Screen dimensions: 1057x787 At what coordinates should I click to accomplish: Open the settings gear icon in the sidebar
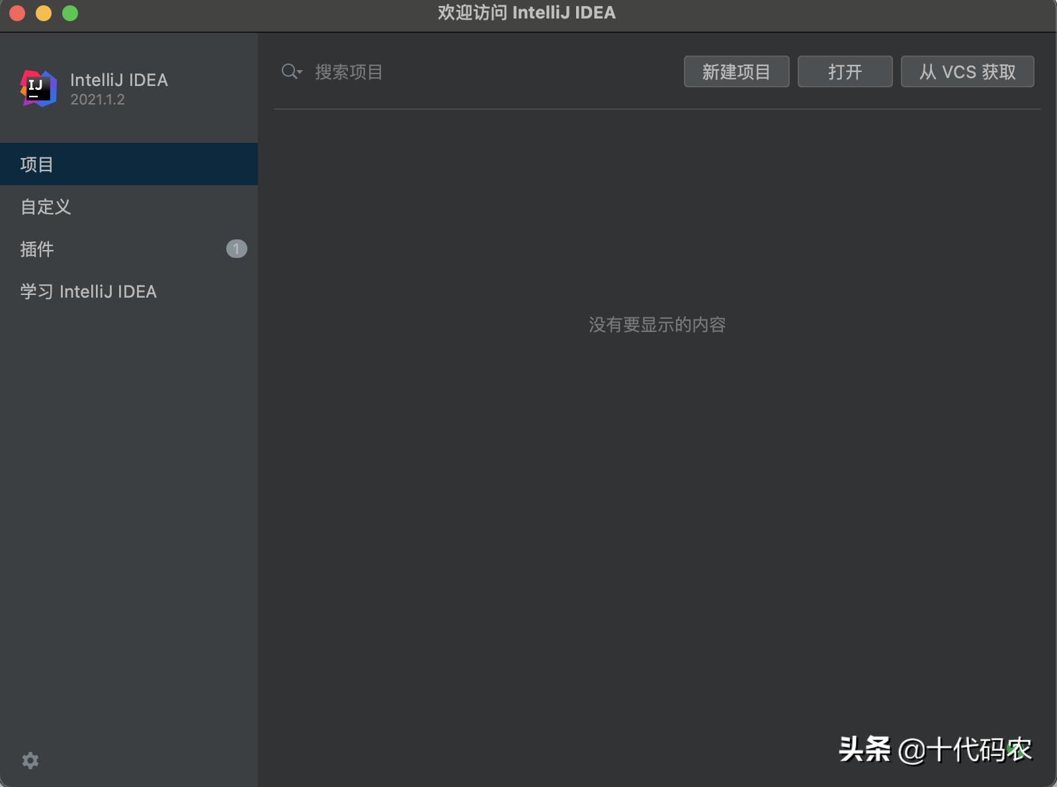(30, 761)
